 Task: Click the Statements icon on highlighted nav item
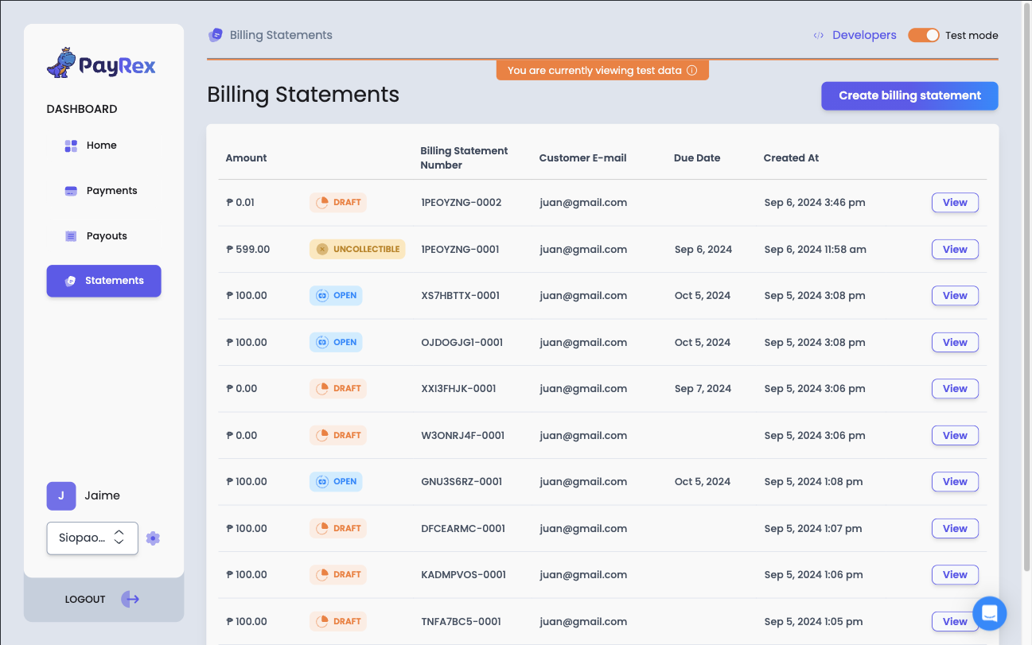click(71, 281)
